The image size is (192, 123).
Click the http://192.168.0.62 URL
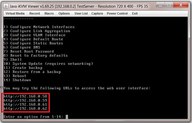(x=25, y=109)
